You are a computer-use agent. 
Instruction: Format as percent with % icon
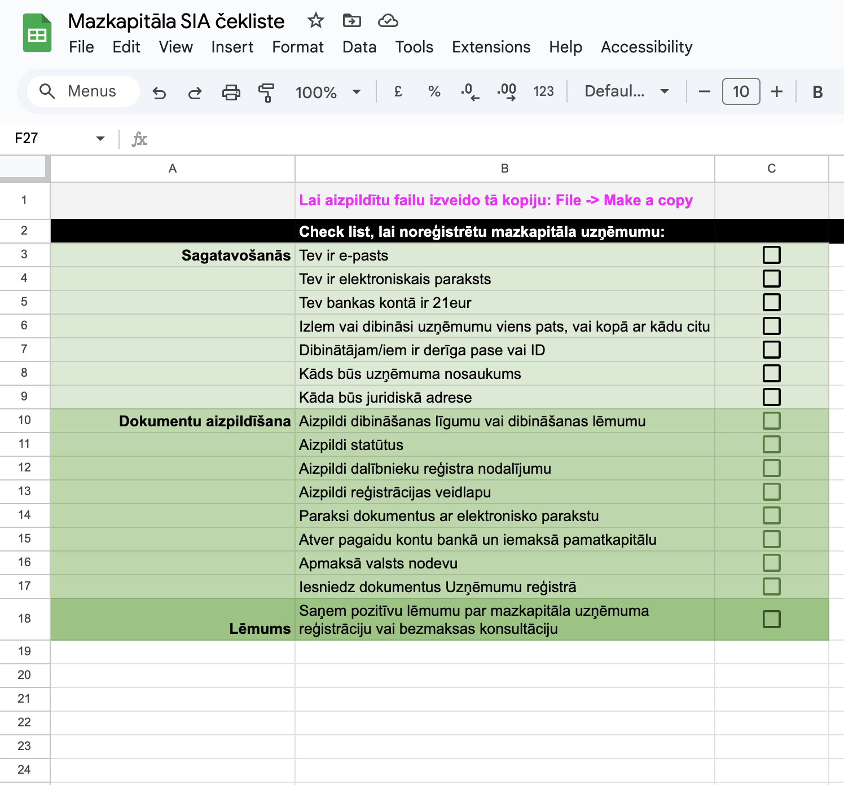pos(434,91)
